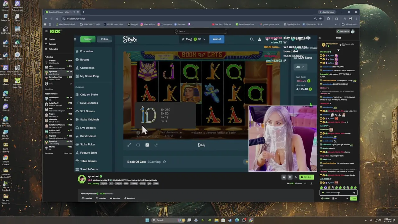
Task: Click the Ask Chrome button
Action: tap(326, 12)
